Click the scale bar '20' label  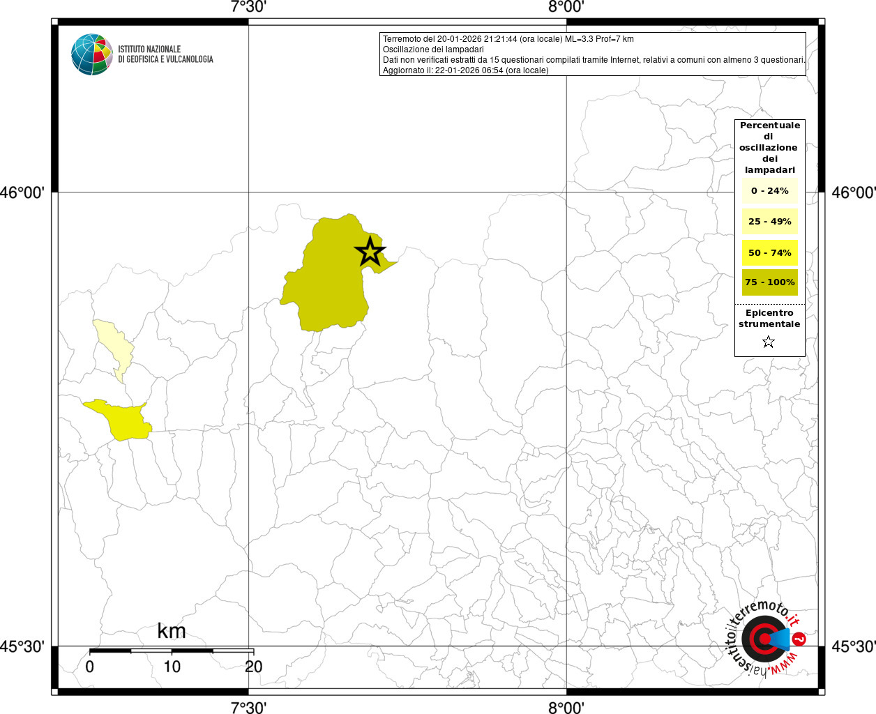pos(253,667)
